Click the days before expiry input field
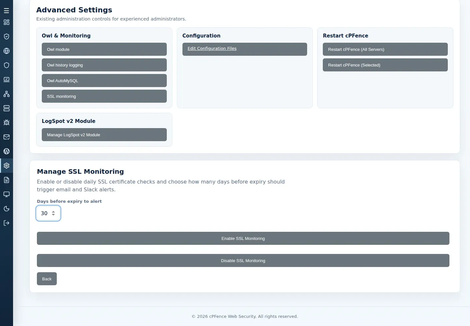This screenshot has width=470, height=326. tap(48, 213)
